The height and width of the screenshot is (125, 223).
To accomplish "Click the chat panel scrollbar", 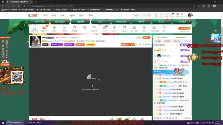I will click(x=191, y=101).
